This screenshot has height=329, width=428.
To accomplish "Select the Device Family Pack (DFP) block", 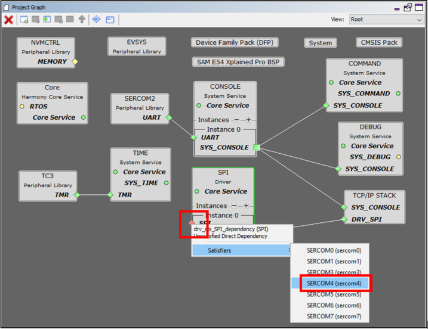I will [x=235, y=43].
